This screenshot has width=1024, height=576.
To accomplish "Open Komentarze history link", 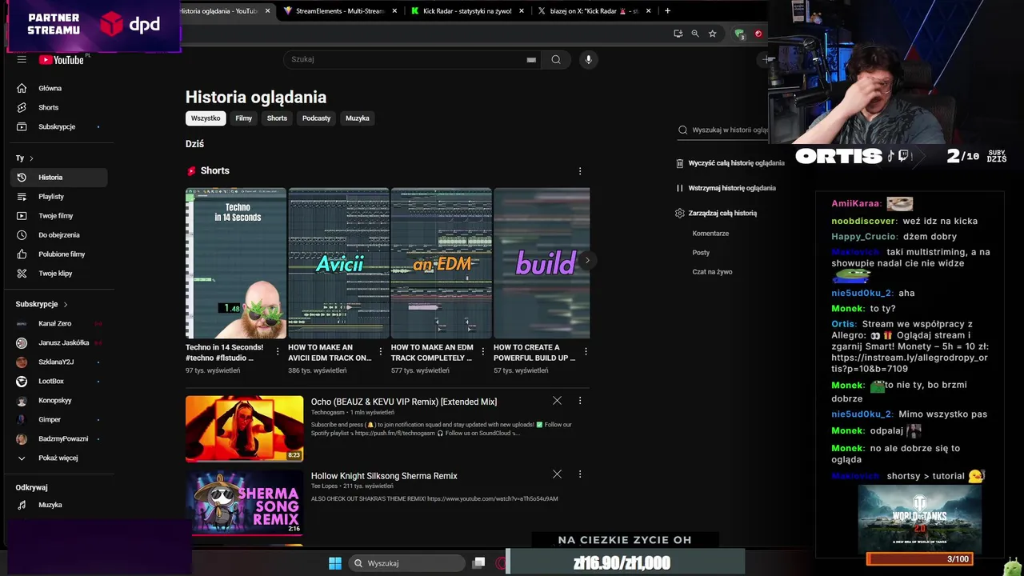I will click(710, 233).
